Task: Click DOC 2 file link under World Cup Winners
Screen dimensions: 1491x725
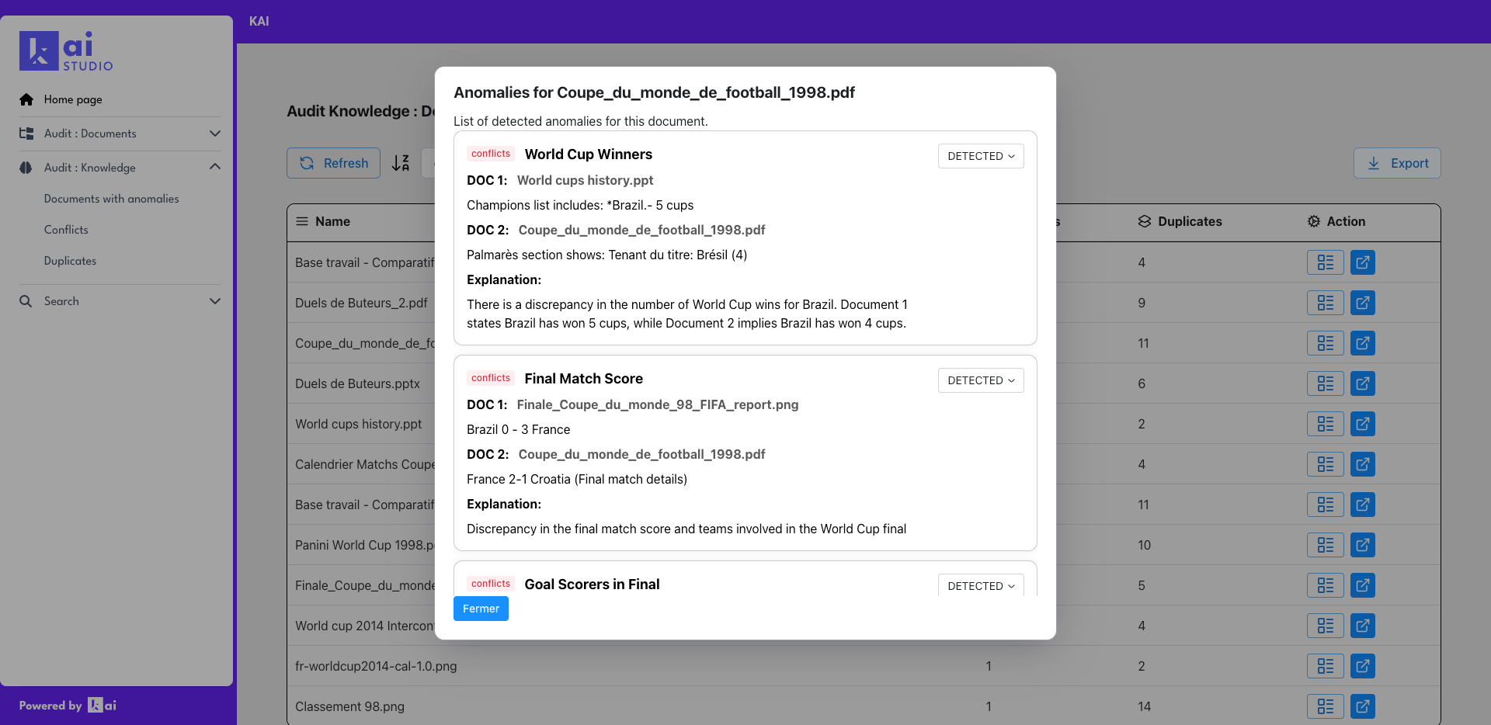Action: (641, 230)
